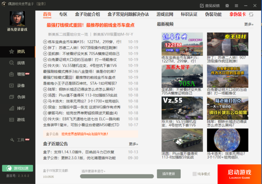Viewport: 262px width, 184px height.
Task: Open the 录像 replay section
Action: click(17, 86)
